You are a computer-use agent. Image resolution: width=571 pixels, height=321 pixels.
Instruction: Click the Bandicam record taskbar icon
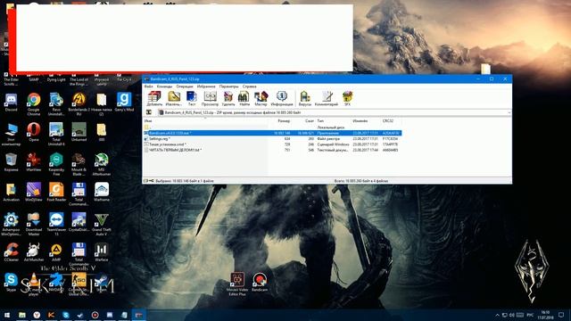[x=95, y=315]
